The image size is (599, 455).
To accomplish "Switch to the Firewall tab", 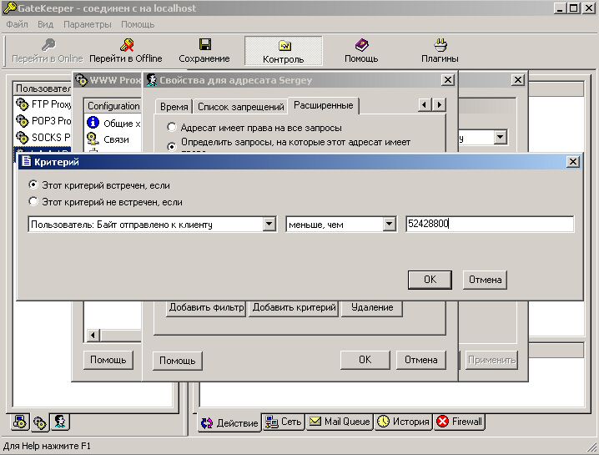I will (460, 422).
